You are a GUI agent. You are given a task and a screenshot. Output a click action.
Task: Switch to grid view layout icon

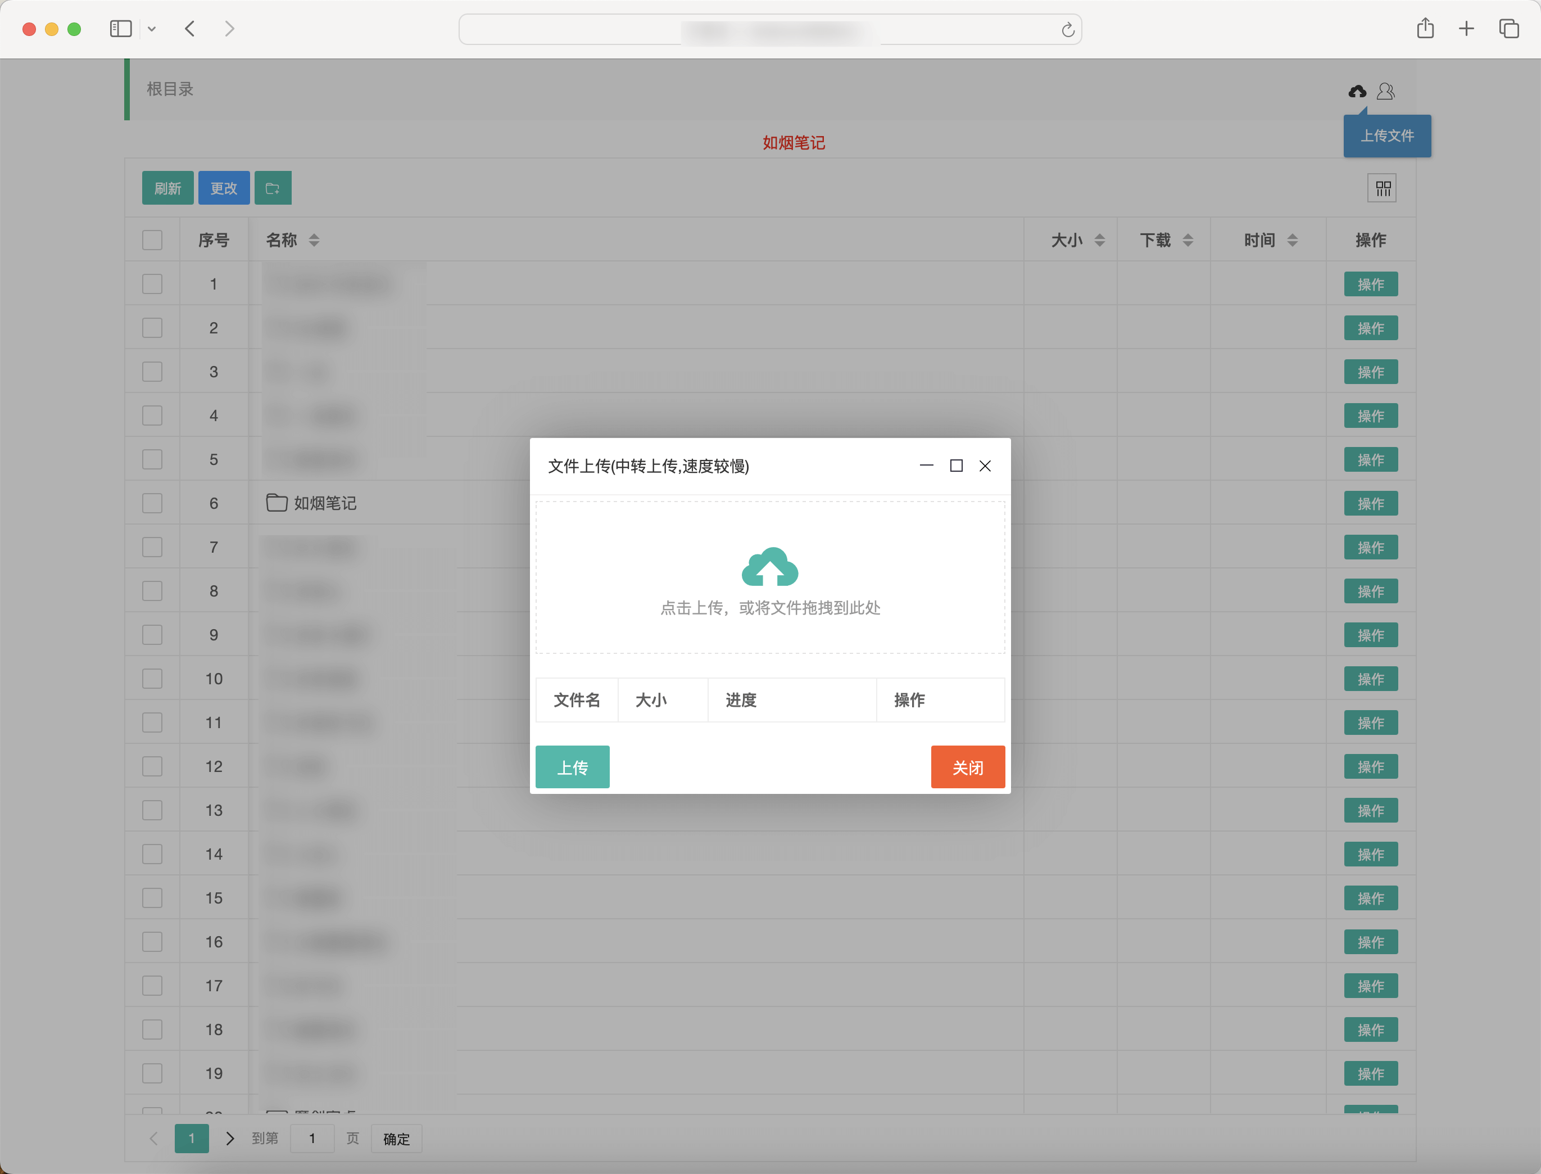[1383, 188]
